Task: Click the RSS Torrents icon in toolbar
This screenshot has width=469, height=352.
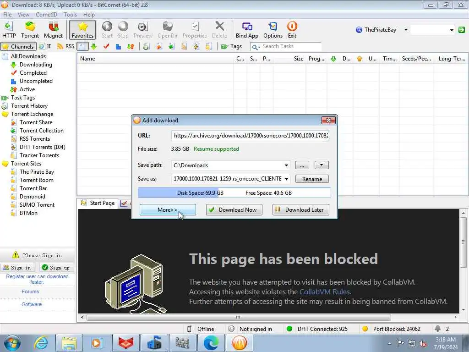Action: click(184, 46)
